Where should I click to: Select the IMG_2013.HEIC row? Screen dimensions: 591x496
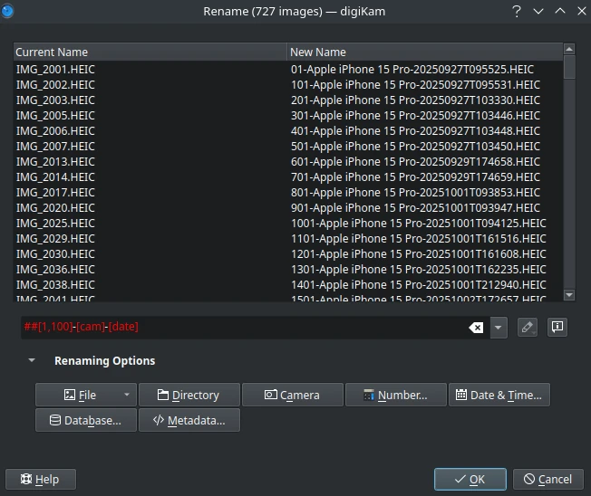click(x=288, y=162)
